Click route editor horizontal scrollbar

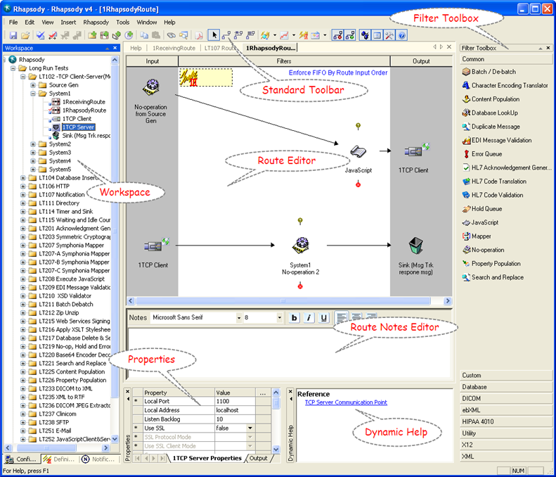283,301
